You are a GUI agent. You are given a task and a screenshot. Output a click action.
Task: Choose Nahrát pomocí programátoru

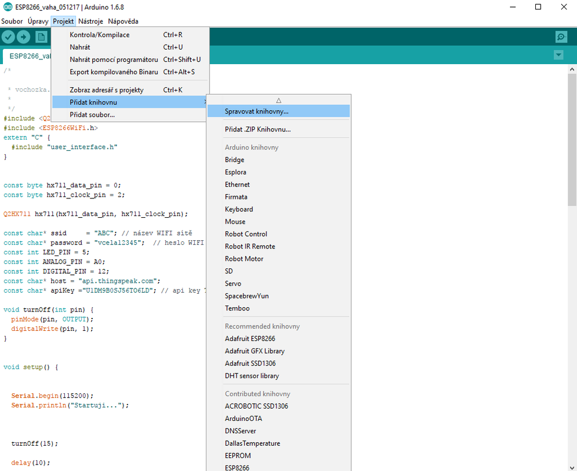[x=130, y=59]
